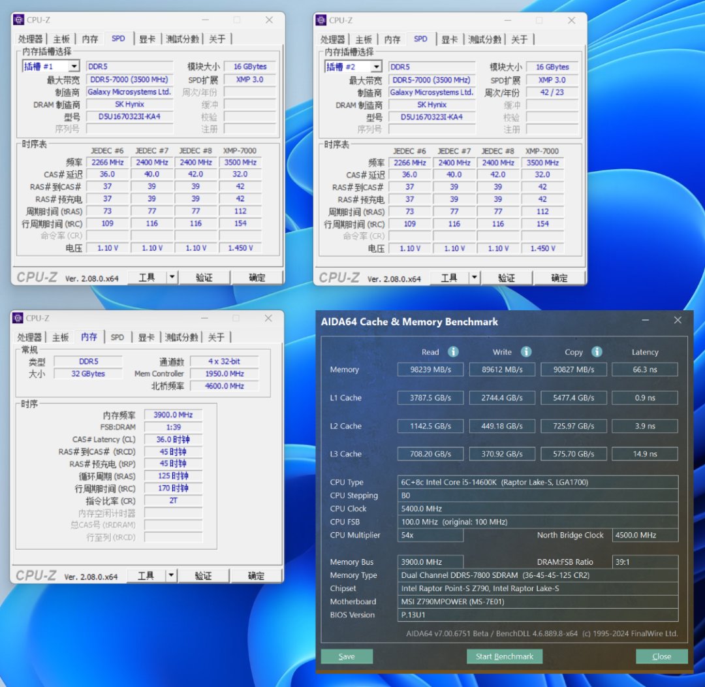The height and width of the screenshot is (687, 705).
Task: Click 确定 button in slot #2 window
Action: click(x=559, y=278)
